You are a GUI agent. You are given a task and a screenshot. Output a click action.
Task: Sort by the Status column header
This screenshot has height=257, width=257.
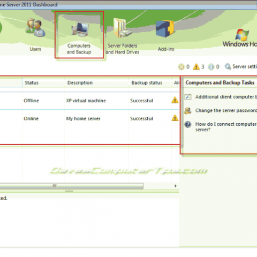pyautogui.click(x=43, y=82)
